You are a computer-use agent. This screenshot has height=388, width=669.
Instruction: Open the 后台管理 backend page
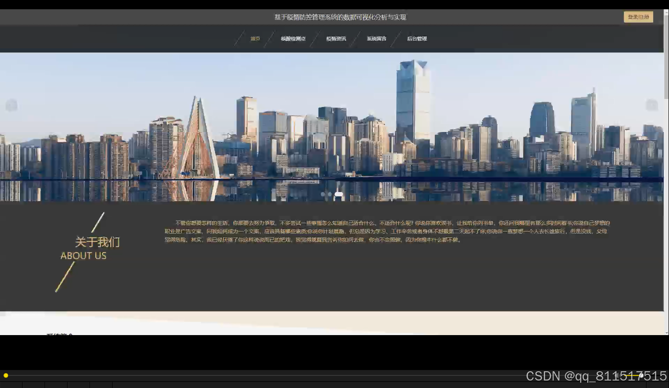click(x=417, y=38)
